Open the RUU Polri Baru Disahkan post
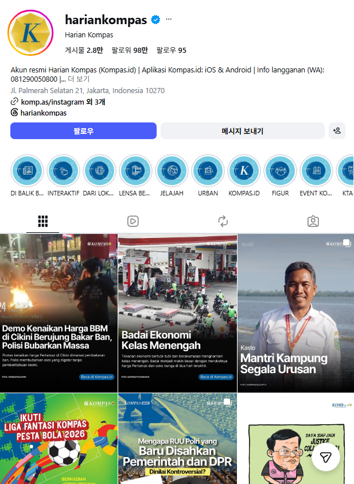 (x=177, y=439)
